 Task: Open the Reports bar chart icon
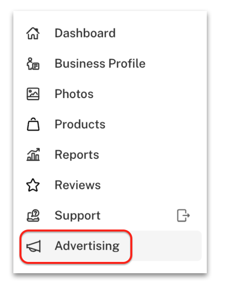click(33, 155)
